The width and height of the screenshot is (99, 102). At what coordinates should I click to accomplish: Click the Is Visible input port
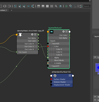48,63
